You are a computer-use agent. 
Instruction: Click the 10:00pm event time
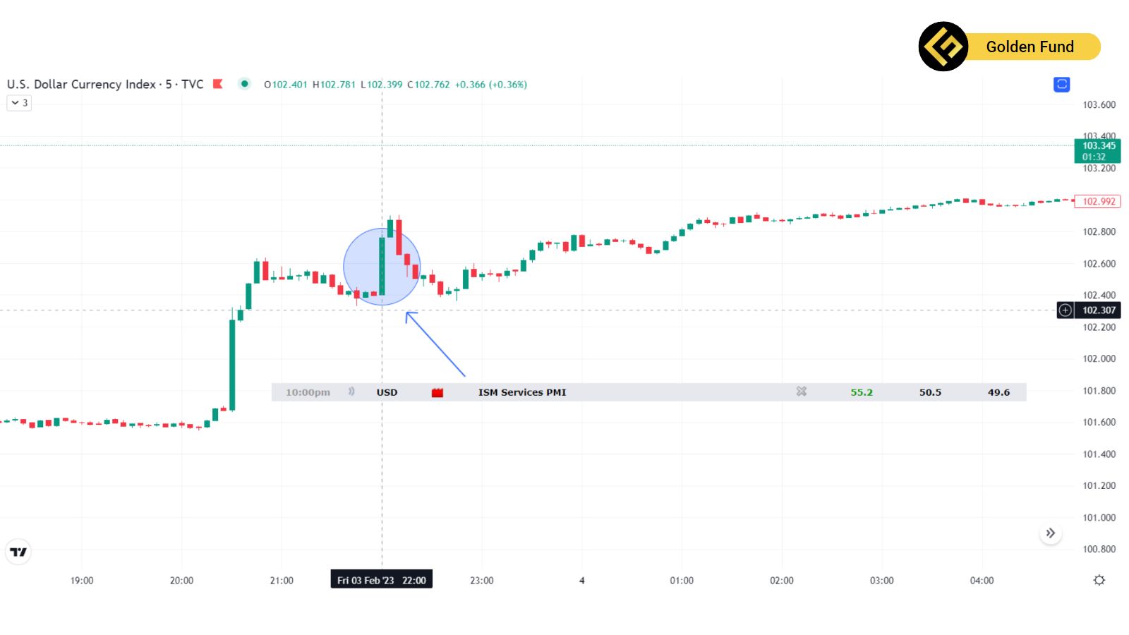coord(308,392)
